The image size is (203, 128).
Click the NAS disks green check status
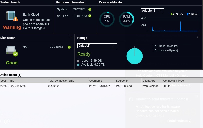[x=69, y=47]
